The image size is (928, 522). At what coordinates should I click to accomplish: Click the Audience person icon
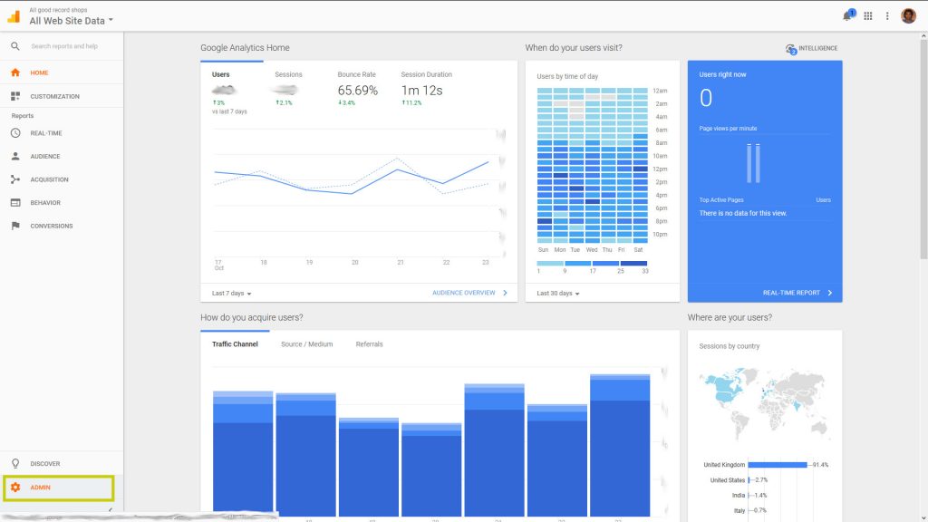[15, 156]
